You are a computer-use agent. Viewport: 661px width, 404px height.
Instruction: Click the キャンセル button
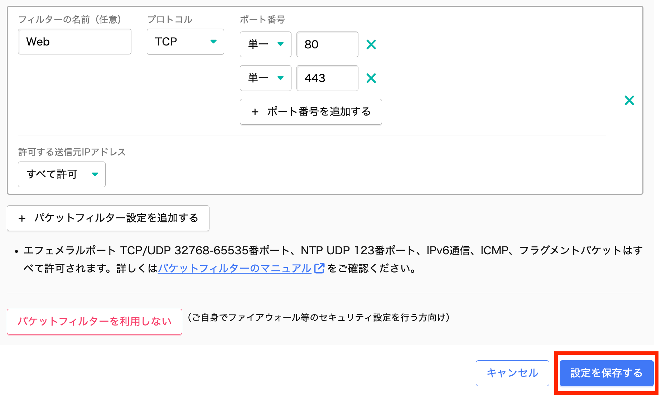(512, 373)
